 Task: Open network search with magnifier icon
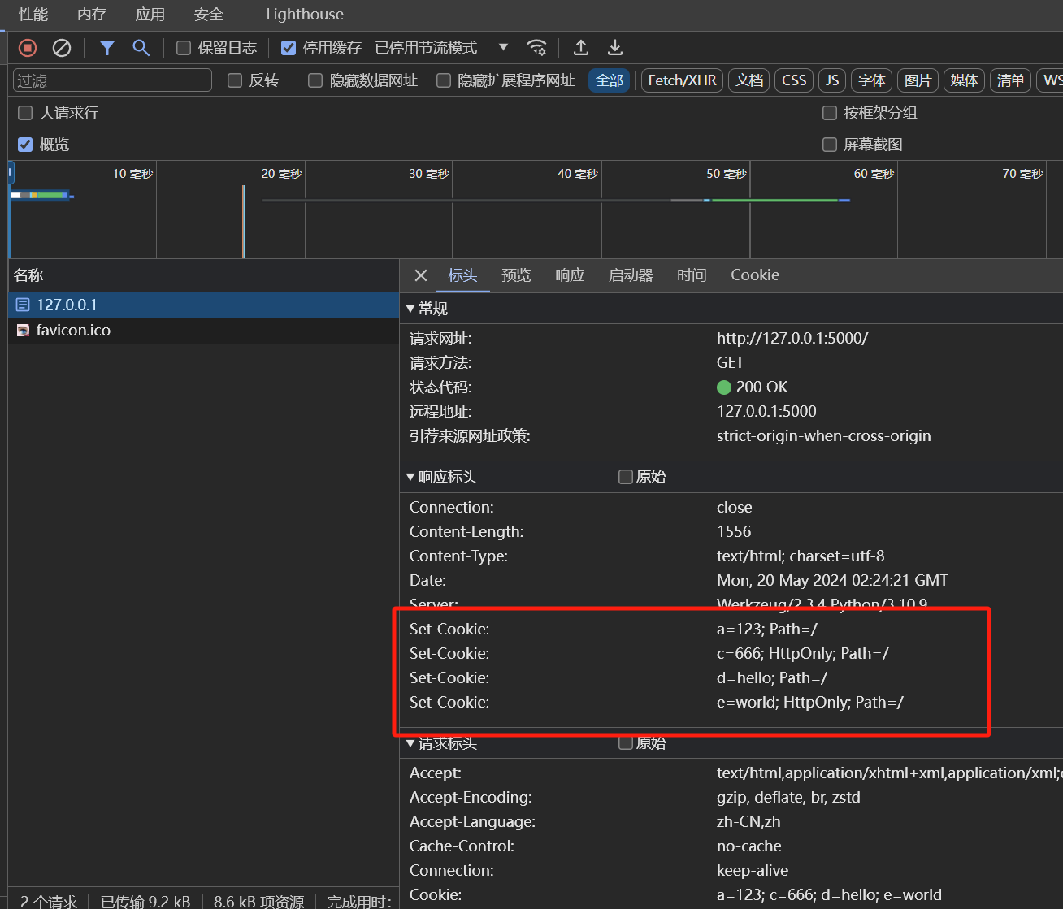click(141, 48)
